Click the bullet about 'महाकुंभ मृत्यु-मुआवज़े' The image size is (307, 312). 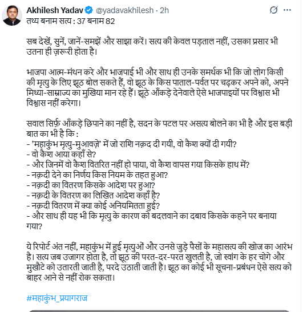[131, 144]
